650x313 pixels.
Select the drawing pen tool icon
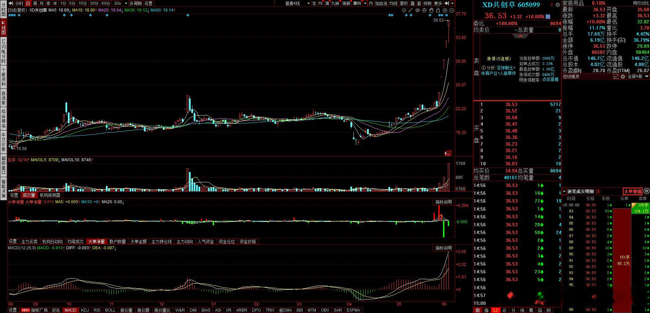tap(410, 10)
